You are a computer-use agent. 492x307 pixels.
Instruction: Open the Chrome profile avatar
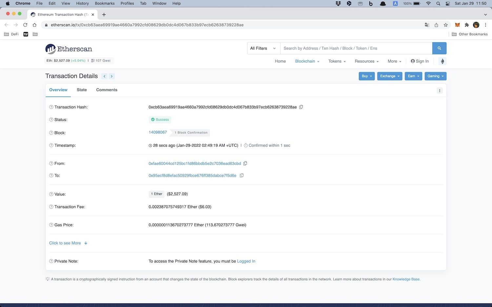(x=476, y=25)
